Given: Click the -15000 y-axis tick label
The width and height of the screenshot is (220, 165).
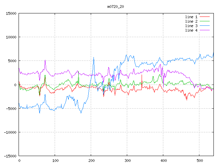Looking at the screenshot, I should pyautogui.click(x=9, y=156).
